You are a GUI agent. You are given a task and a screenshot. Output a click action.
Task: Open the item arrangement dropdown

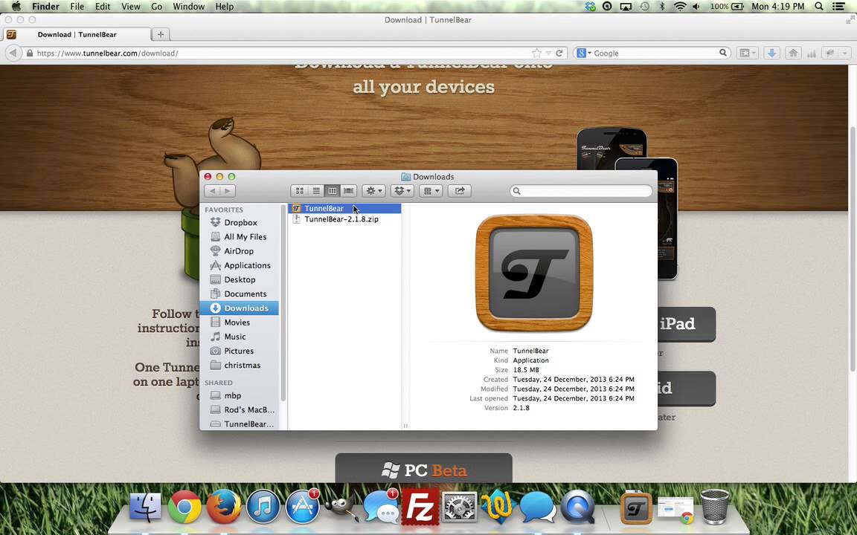click(431, 191)
